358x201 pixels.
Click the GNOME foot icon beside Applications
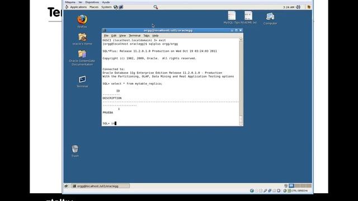pos(67,7)
